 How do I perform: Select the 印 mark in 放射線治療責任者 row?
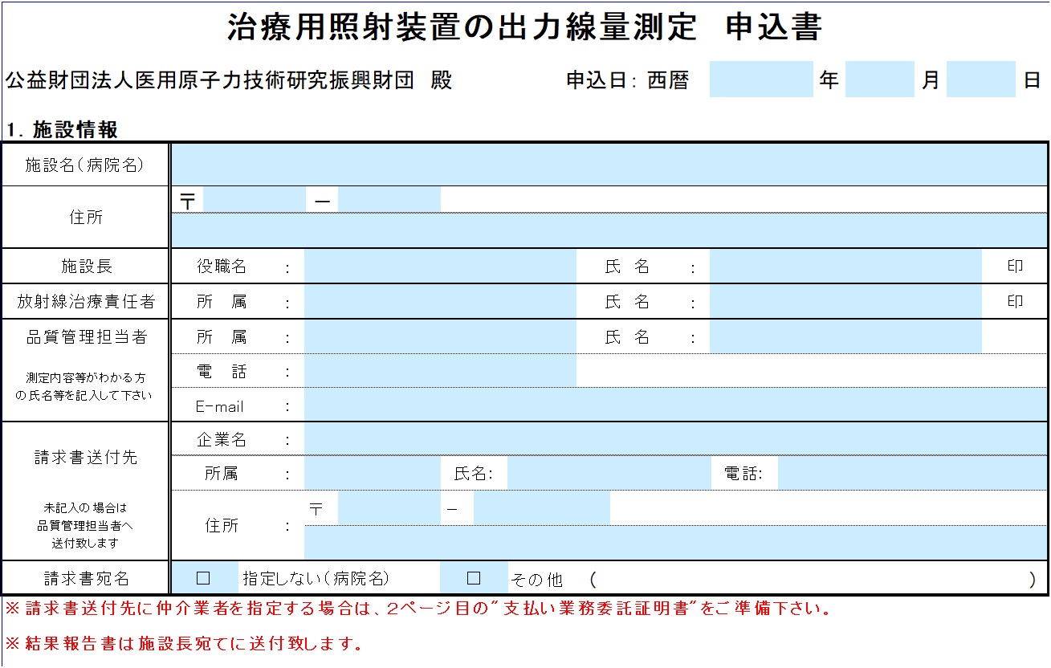tap(1015, 302)
